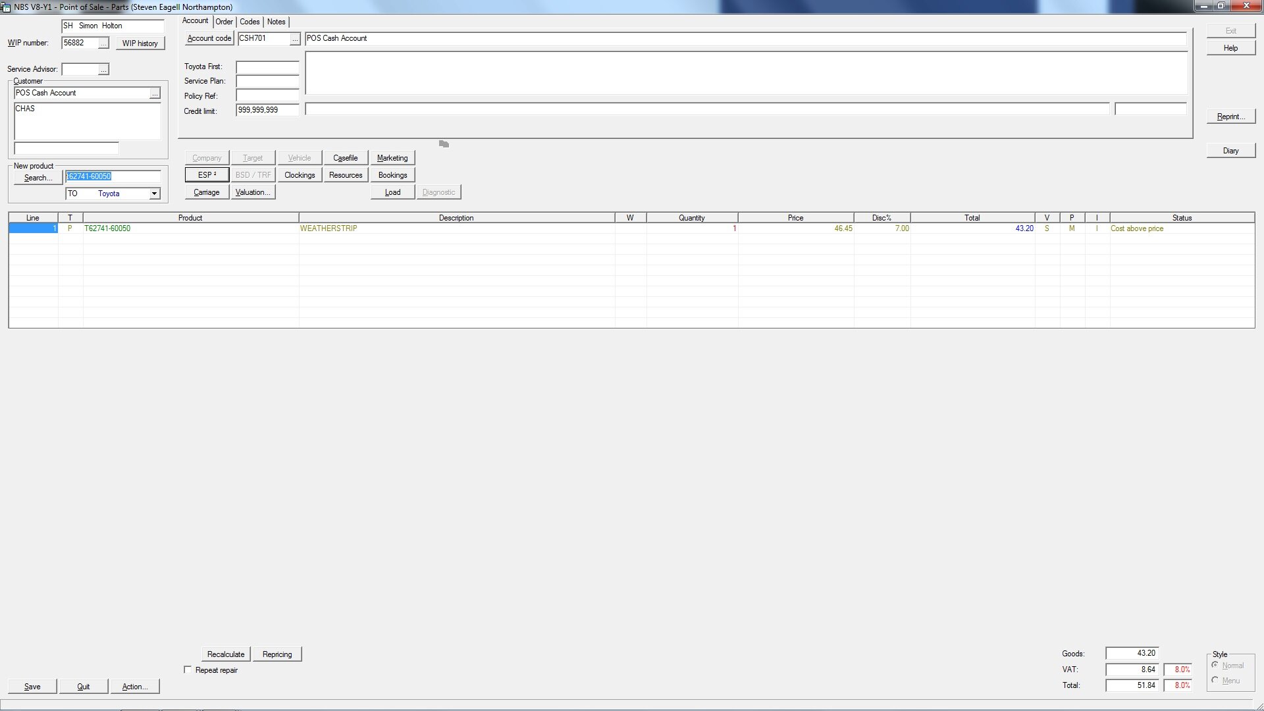Select product cell T62741-60050

(191, 228)
